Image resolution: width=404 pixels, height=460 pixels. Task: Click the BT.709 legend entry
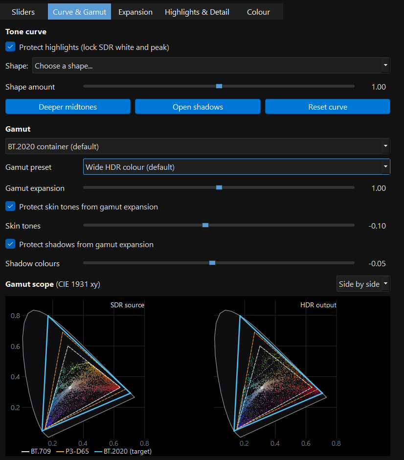36,451
